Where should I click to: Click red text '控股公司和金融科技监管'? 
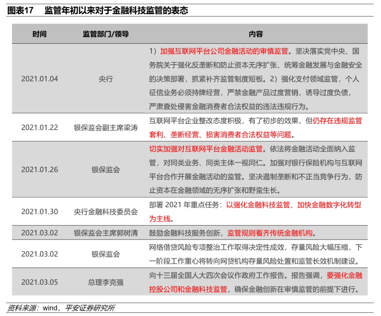(188, 289)
